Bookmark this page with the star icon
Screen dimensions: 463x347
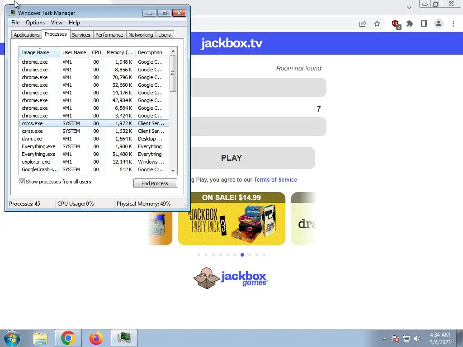pyautogui.click(x=377, y=23)
